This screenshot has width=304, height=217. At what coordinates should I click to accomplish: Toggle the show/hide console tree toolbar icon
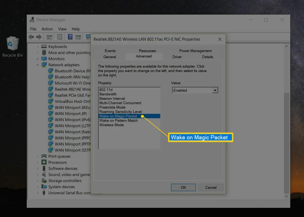click(x=49, y=37)
